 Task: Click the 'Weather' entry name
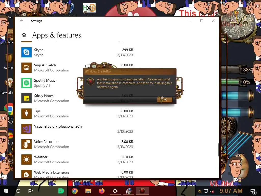(41, 157)
